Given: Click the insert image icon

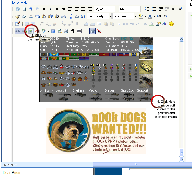Looking at the screenshot, I should pos(31,31).
